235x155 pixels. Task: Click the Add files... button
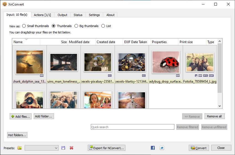click(x=21, y=116)
